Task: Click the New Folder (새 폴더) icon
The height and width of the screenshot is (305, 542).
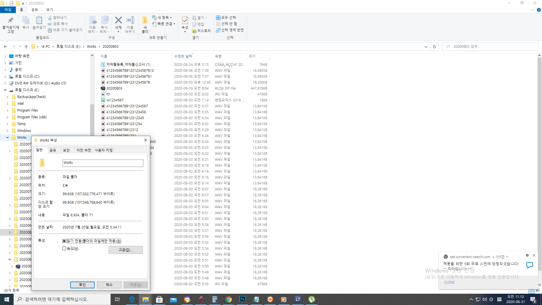Action: [145, 21]
